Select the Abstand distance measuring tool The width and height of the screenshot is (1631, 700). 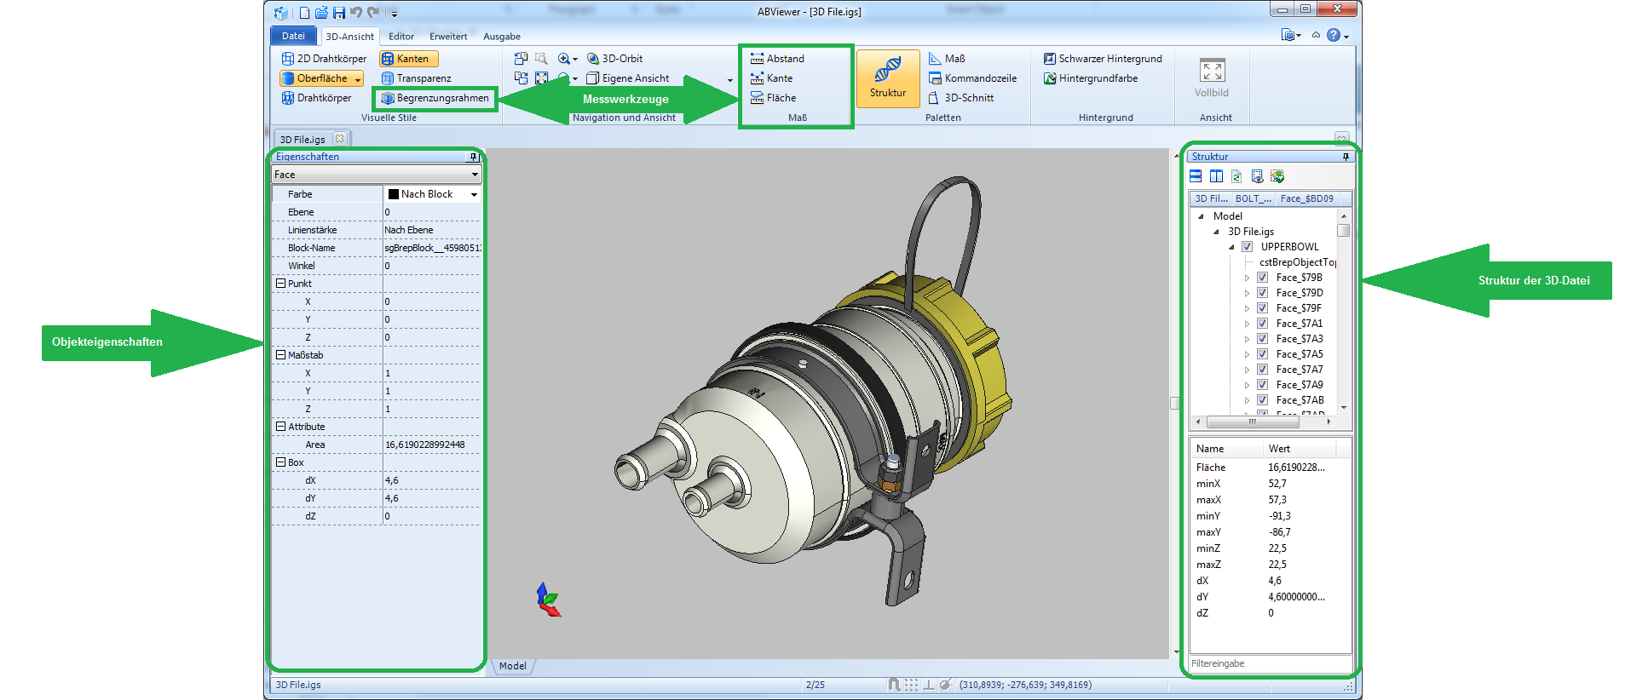[x=777, y=59]
